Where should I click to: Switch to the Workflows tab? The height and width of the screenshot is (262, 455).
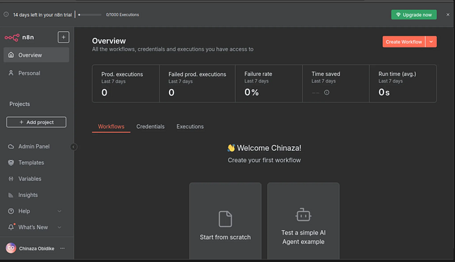pyautogui.click(x=111, y=127)
